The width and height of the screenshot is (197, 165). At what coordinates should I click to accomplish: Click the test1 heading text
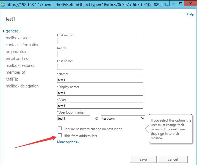pos(10,19)
